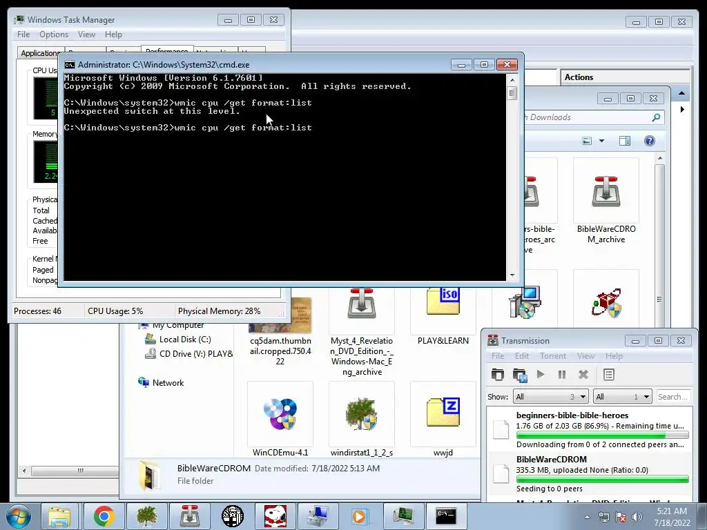707x530 pixels.
Task: Open the Action Center flag tray icon
Action: tap(621, 517)
